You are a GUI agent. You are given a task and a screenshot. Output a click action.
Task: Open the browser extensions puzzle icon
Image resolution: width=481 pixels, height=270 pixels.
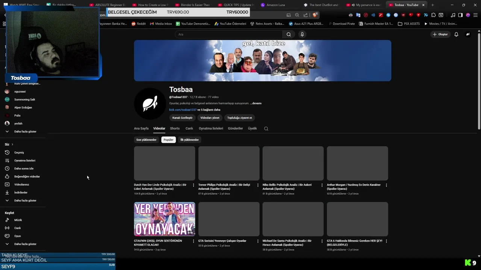click(x=433, y=15)
